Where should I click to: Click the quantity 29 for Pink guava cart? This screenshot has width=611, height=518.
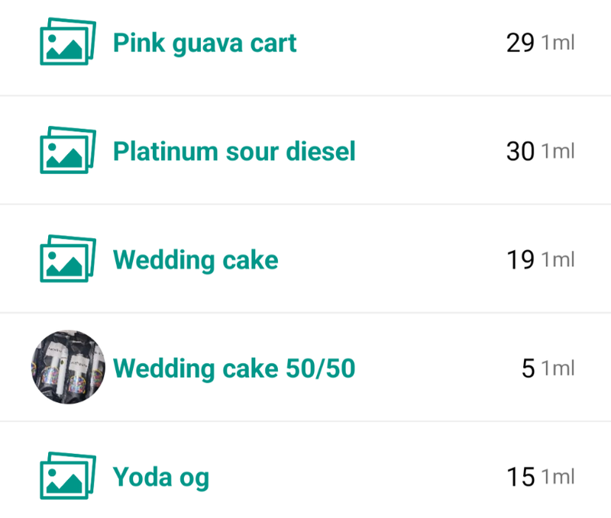point(520,43)
